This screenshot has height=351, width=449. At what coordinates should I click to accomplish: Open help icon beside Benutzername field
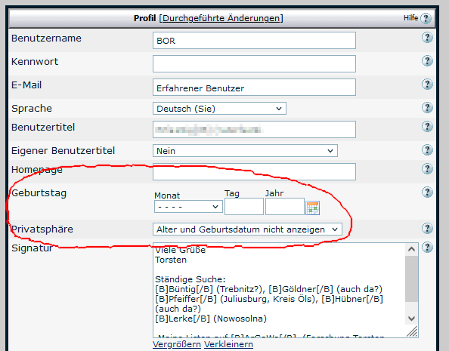click(x=427, y=38)
